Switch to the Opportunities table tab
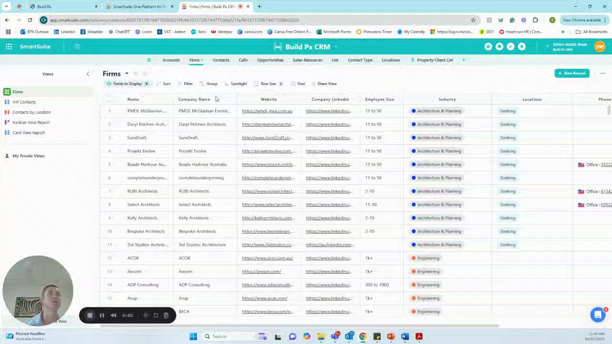Image resolution: width=612 pixels, height=344 pixels. pos(270,60)
